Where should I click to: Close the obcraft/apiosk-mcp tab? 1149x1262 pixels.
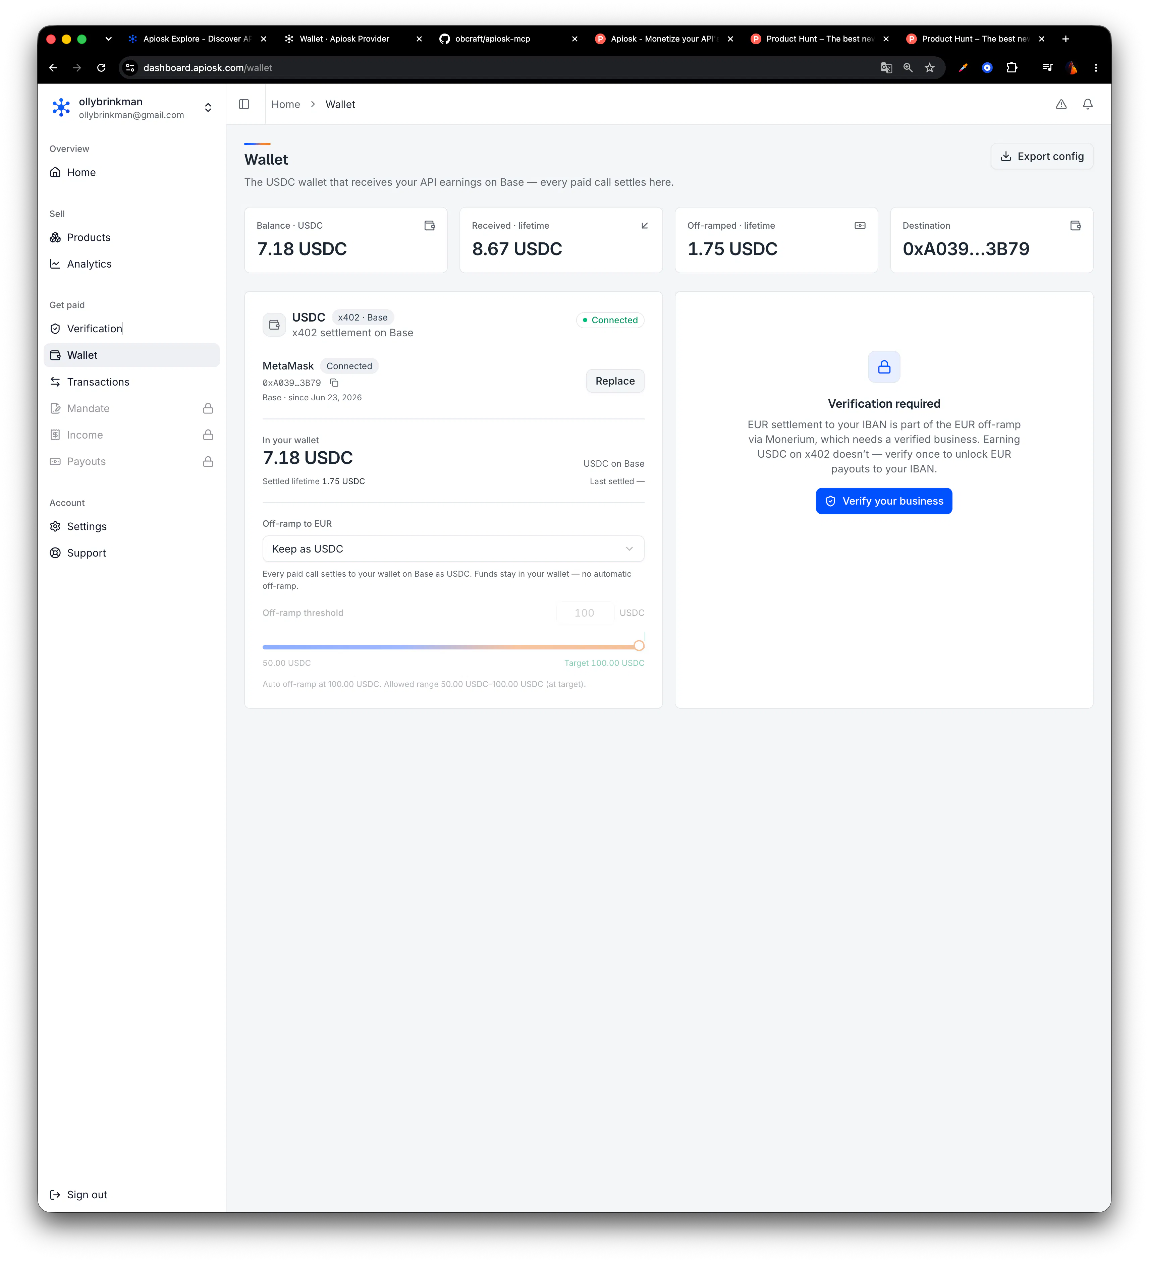point(574,39)
